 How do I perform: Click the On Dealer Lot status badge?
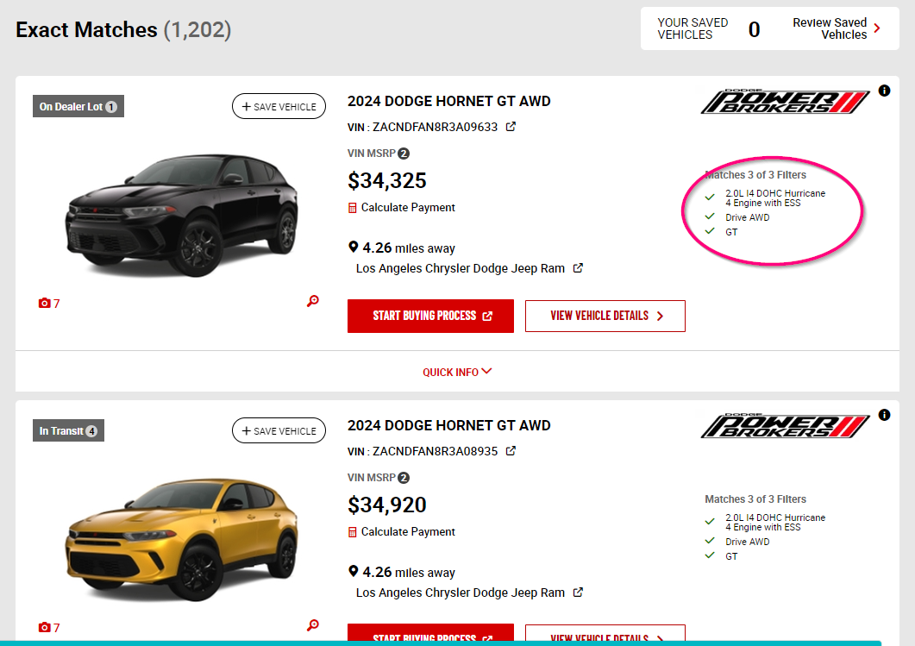pyautogui.click(x=78, y=107)
